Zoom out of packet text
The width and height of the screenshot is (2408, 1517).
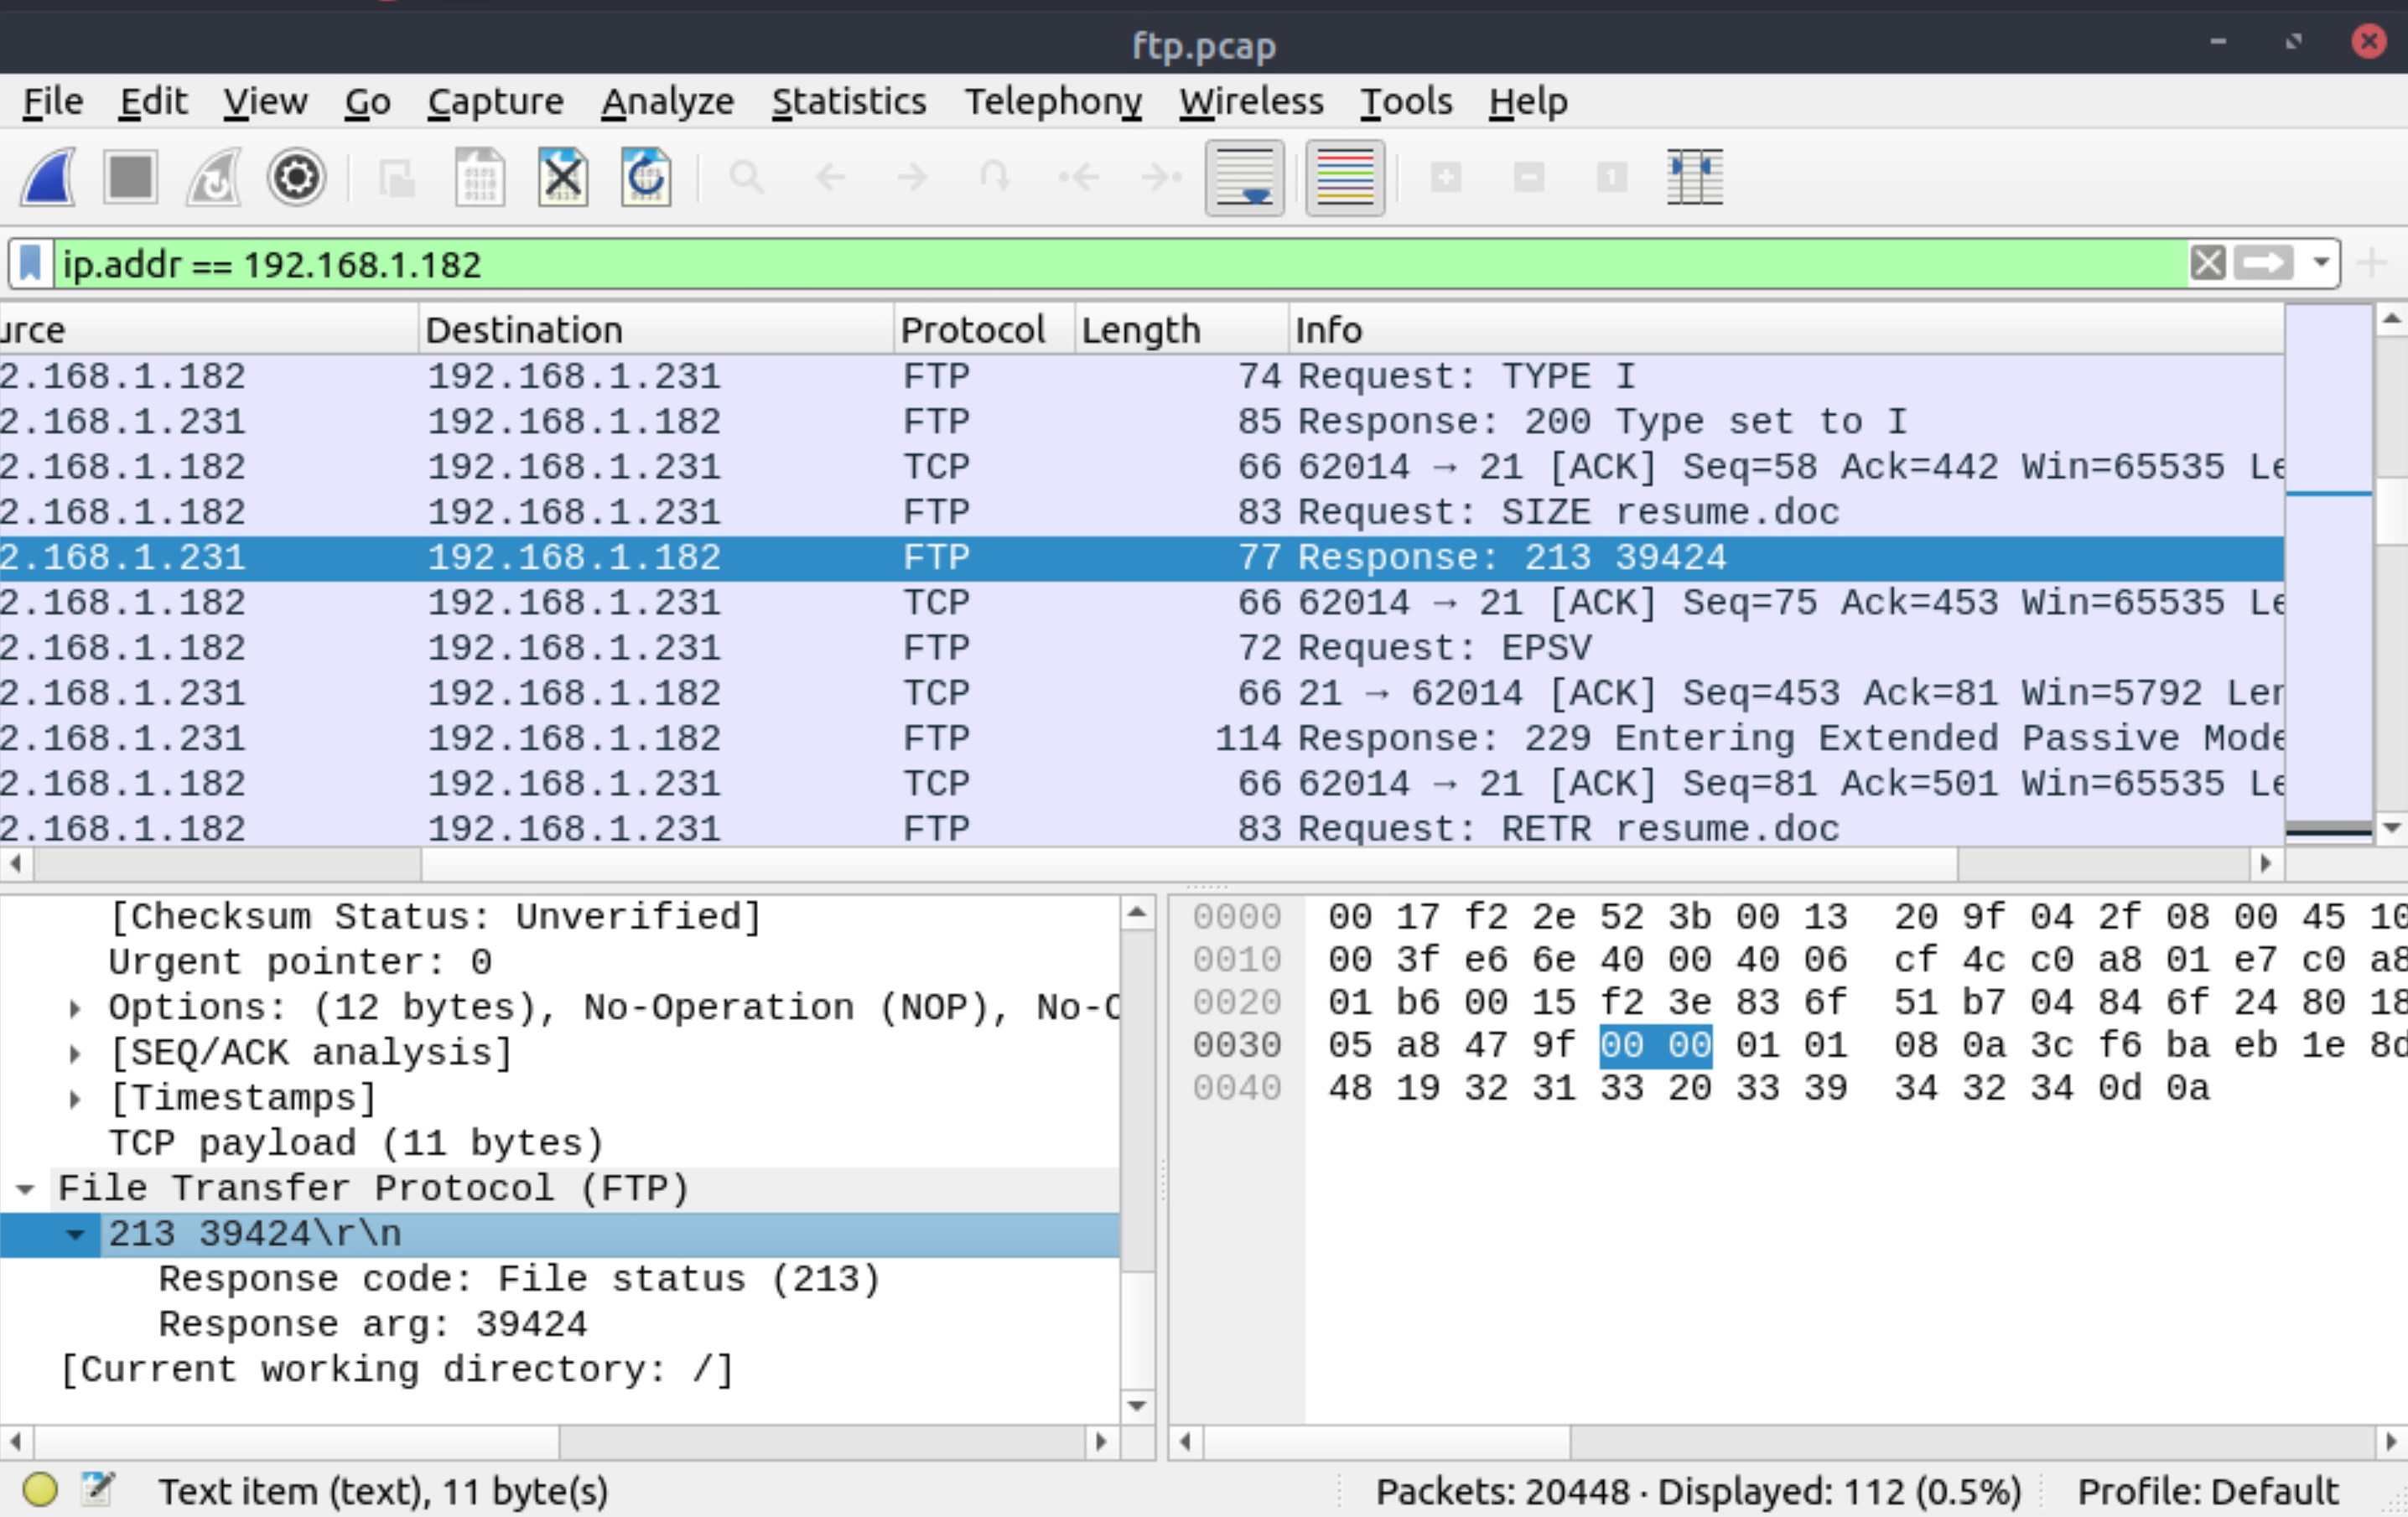coord(1529,178)
